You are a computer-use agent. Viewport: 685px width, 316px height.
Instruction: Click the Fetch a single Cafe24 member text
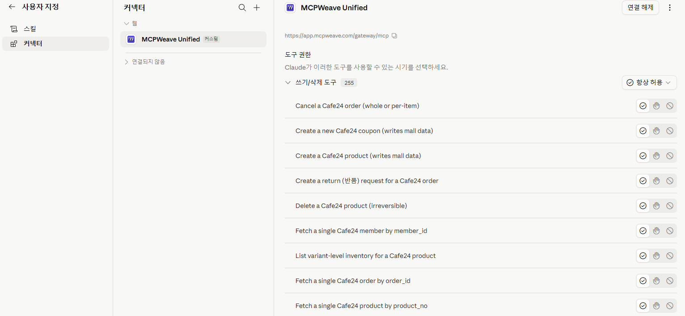click(x=361, y=231)
